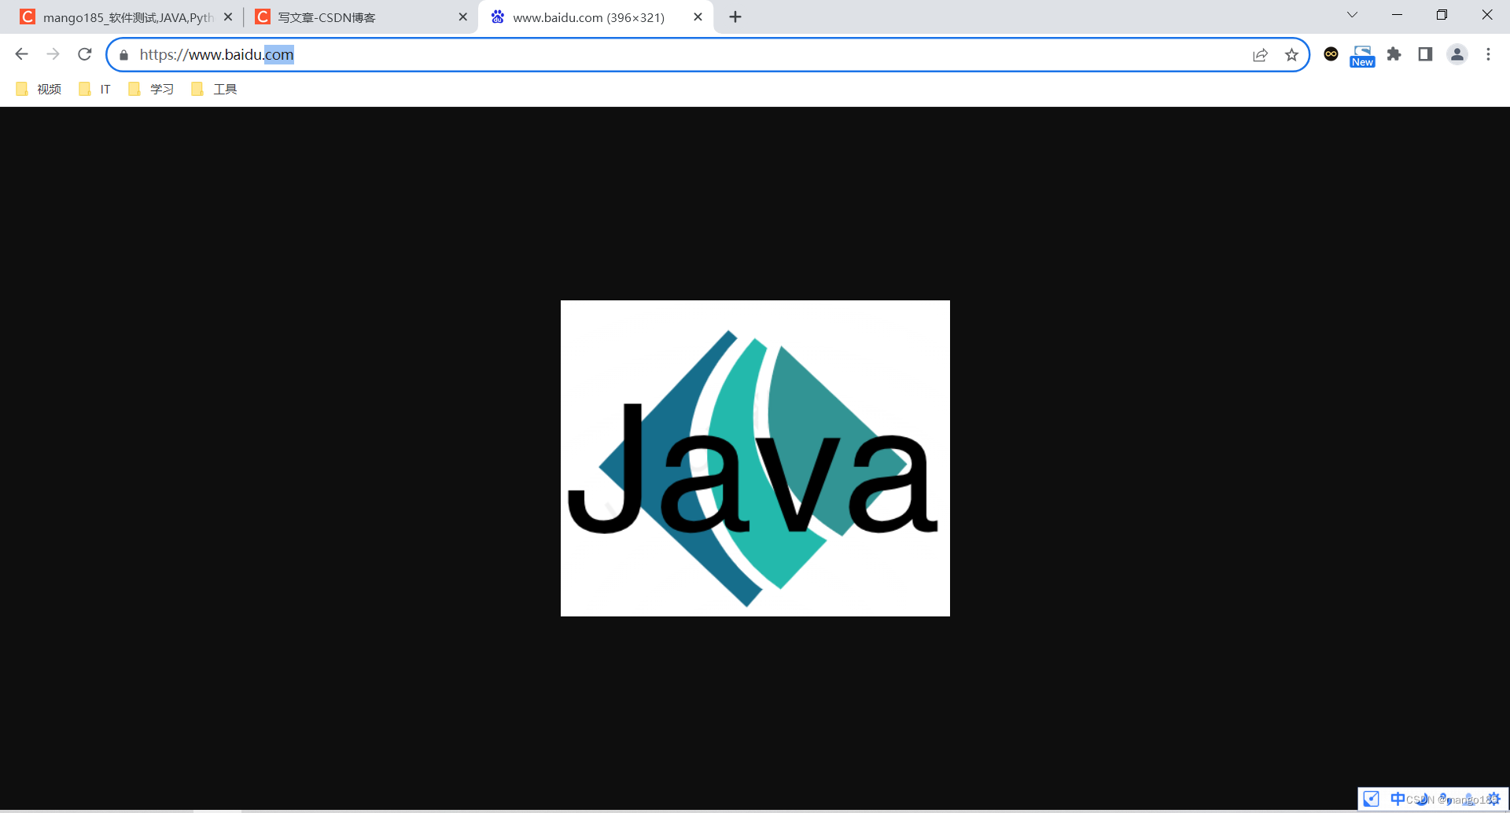
Task: Open input method settings gear
Action: 1493,799
